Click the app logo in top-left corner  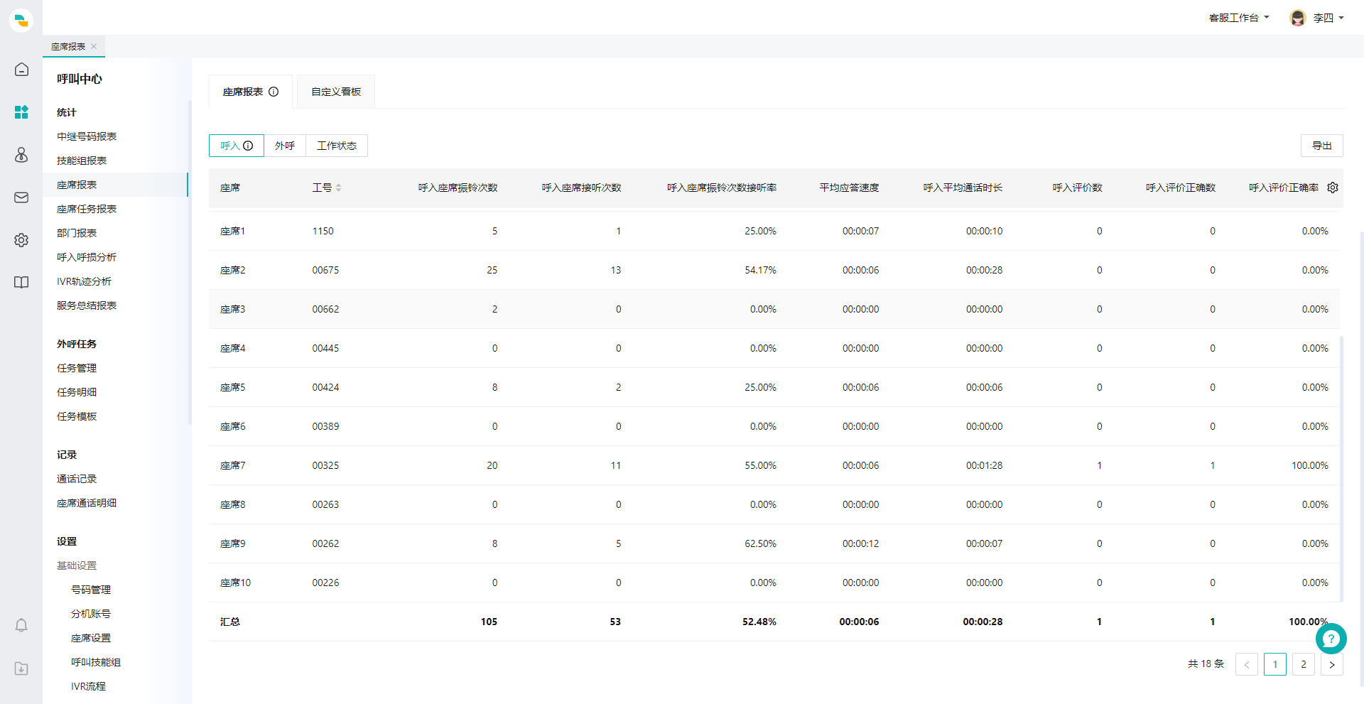21,21
